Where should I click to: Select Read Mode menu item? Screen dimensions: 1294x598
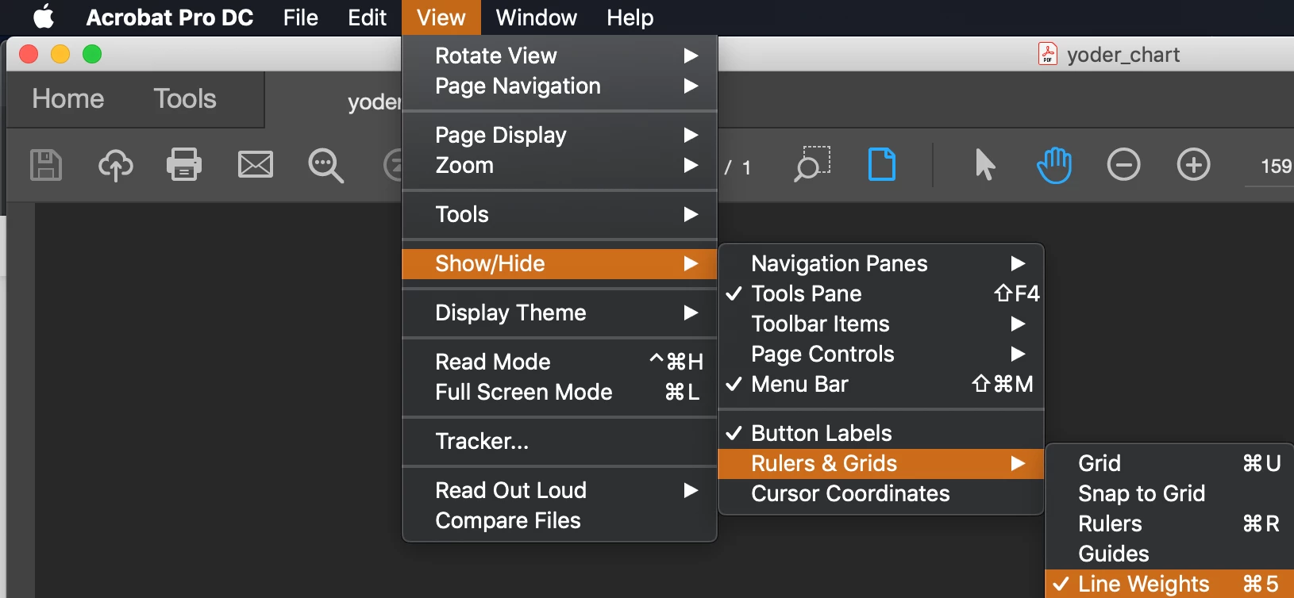point(560,362)
